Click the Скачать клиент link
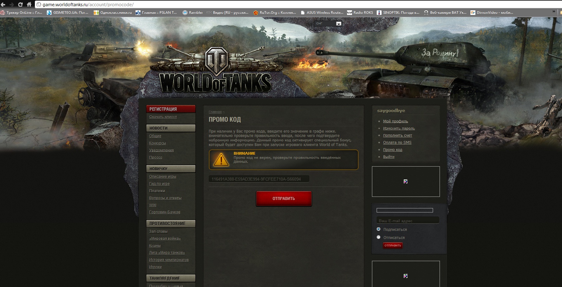The height and width of the screenshot is (287, 562). pos(163,117)
